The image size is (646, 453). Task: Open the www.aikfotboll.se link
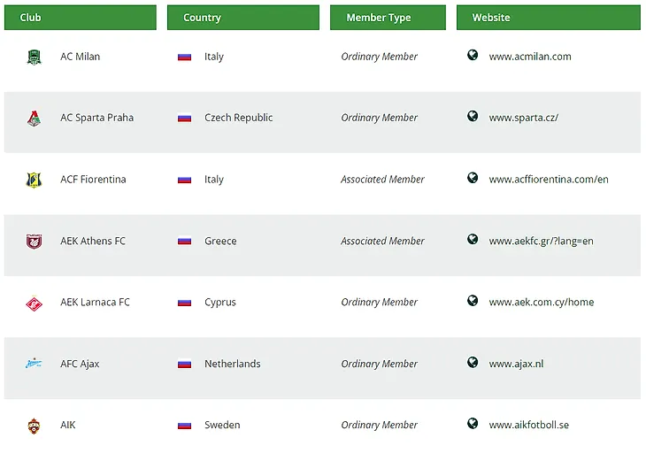[x=529, y=425]
